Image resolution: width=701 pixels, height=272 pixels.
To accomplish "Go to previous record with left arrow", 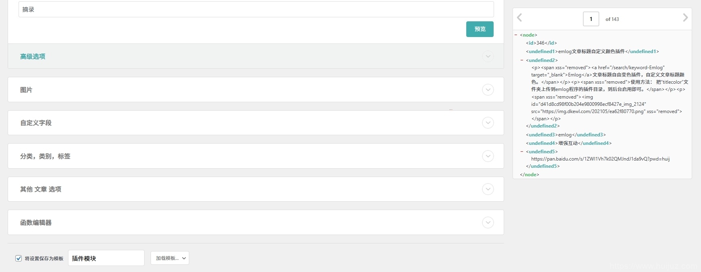I will pos(519,18).
